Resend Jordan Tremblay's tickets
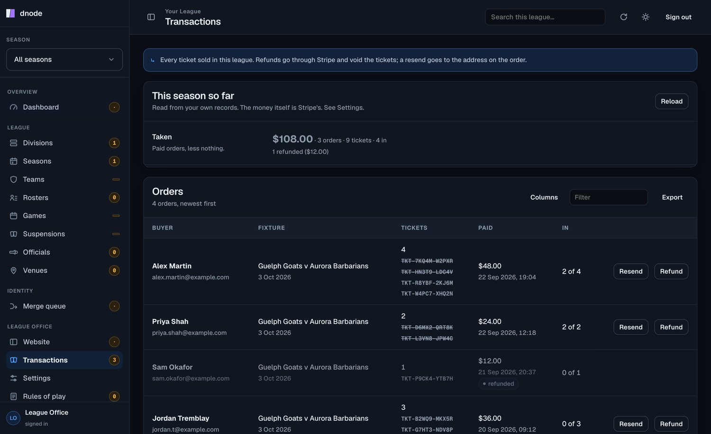This screenshot has width=711, height=434. tap(631, 424)
